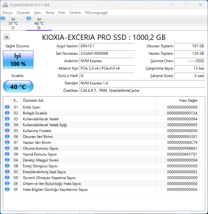Select the C: drive status orb
The height and width of the screenshot is (214, 208).
pyautogui.click(x=3, y=19)
